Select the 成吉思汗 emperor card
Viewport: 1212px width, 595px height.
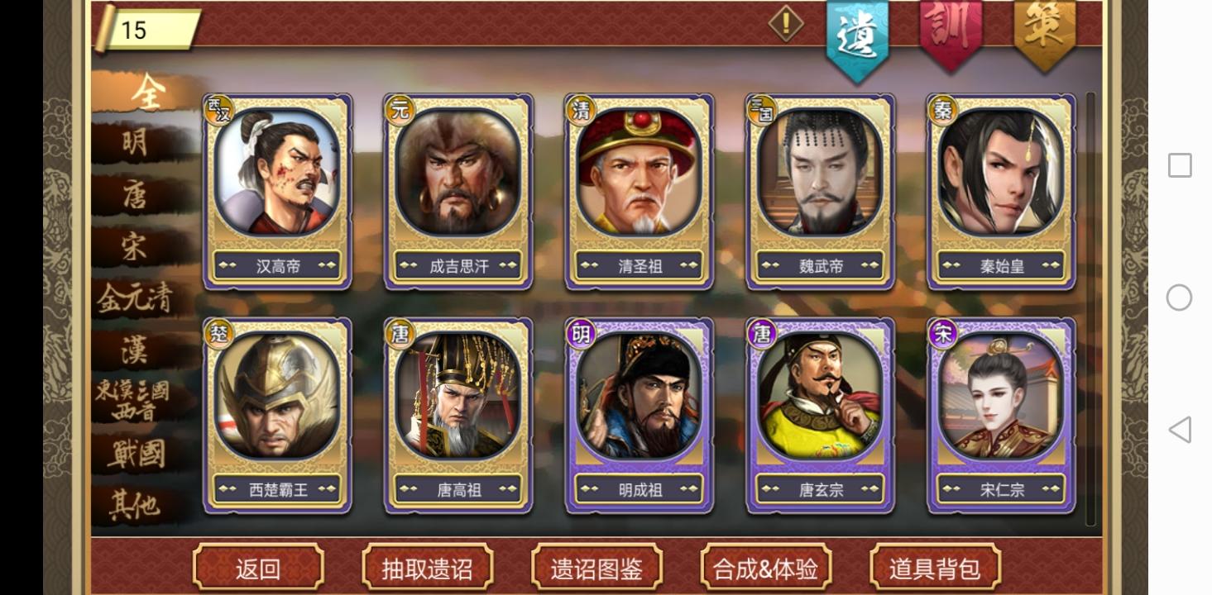458,192
